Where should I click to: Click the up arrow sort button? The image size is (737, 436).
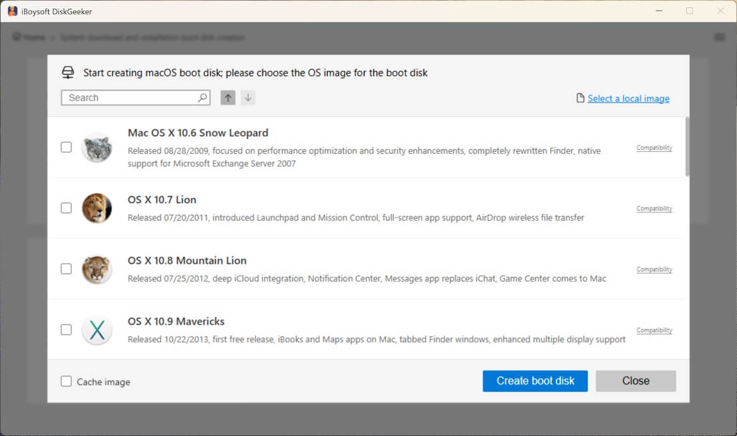228,98
